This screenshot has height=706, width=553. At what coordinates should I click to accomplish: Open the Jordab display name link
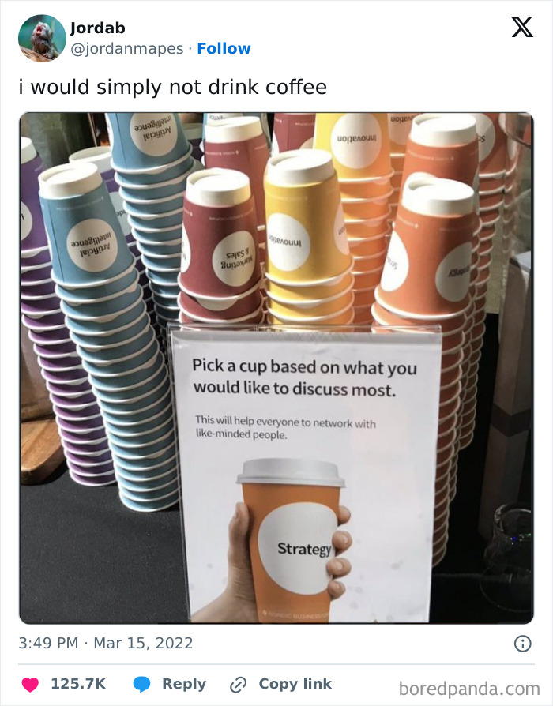pos(98,28)
